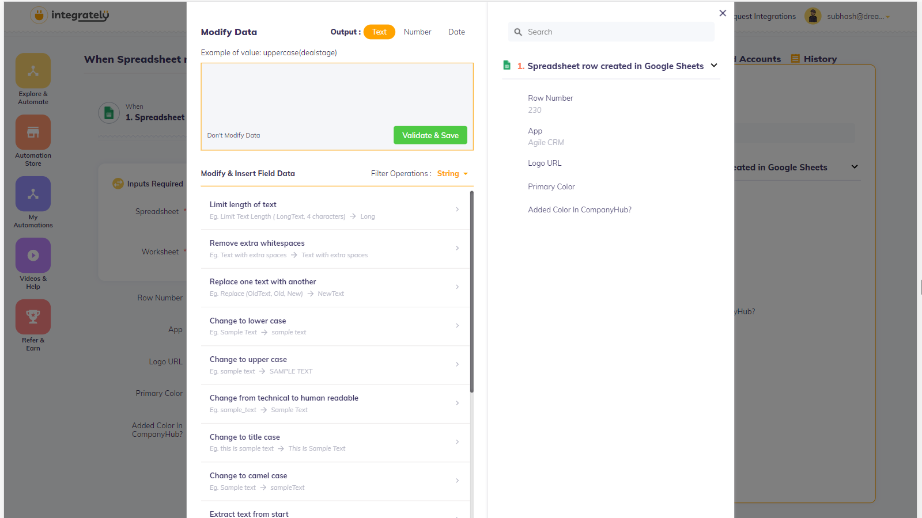922x518 pixels.
Task: Click the Google Sheets icon beside step title
Action: point(507,66)
